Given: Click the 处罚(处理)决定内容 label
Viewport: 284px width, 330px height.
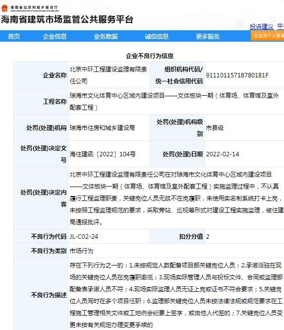Looking at the screenshot, I should point(44,198).
